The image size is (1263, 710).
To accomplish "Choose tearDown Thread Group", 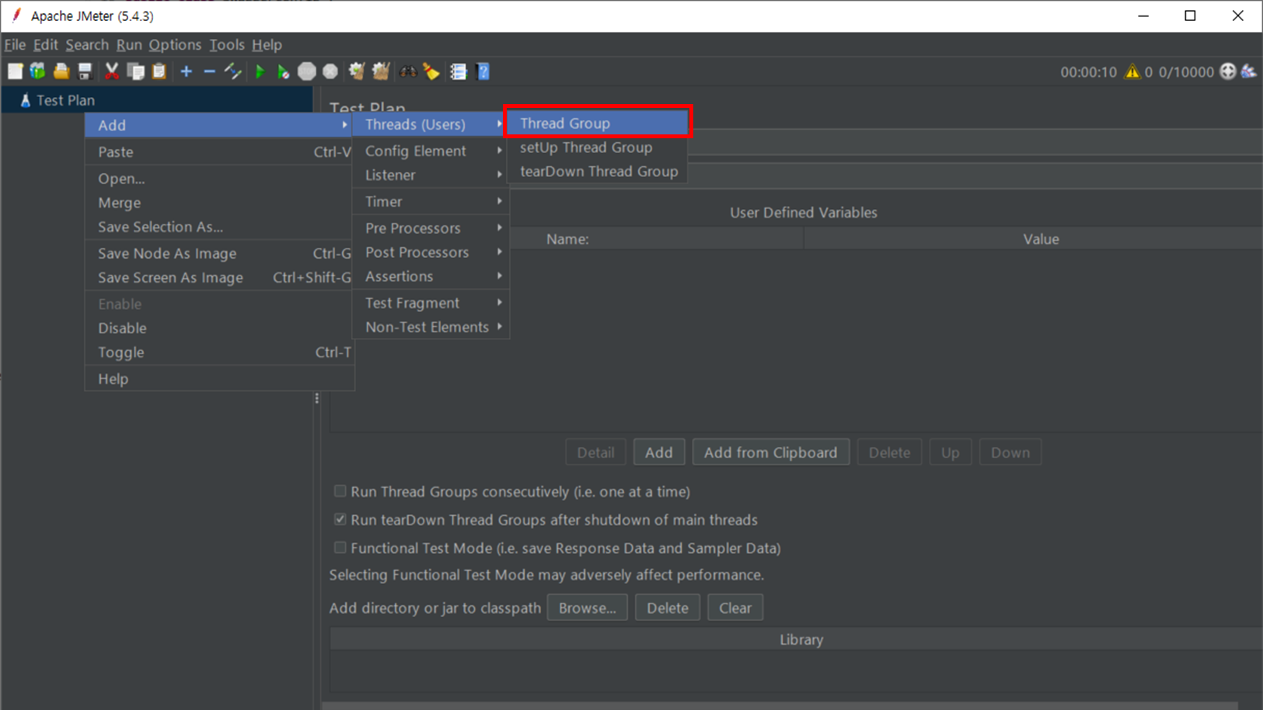I will 597,171.
